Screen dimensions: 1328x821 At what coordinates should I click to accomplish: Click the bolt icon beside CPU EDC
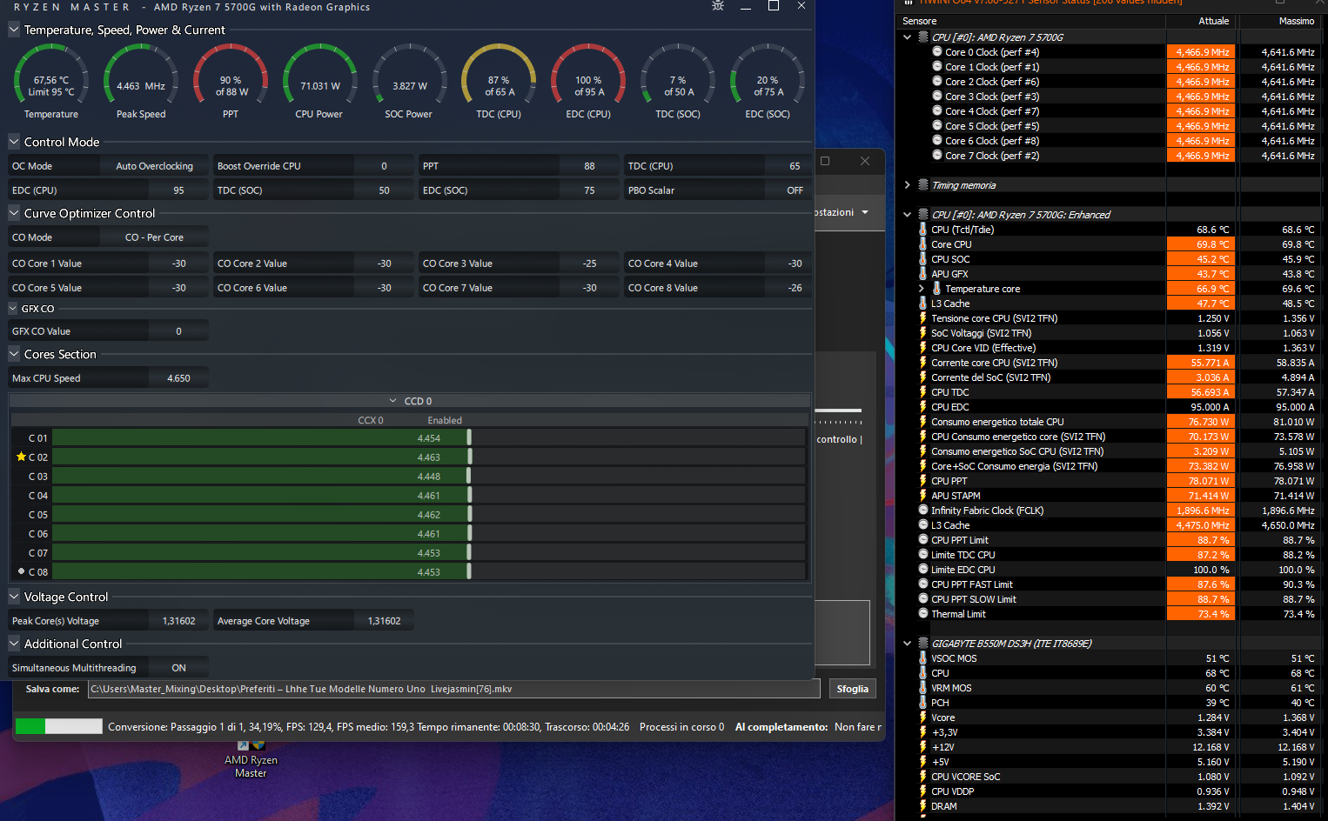(923, 407)
